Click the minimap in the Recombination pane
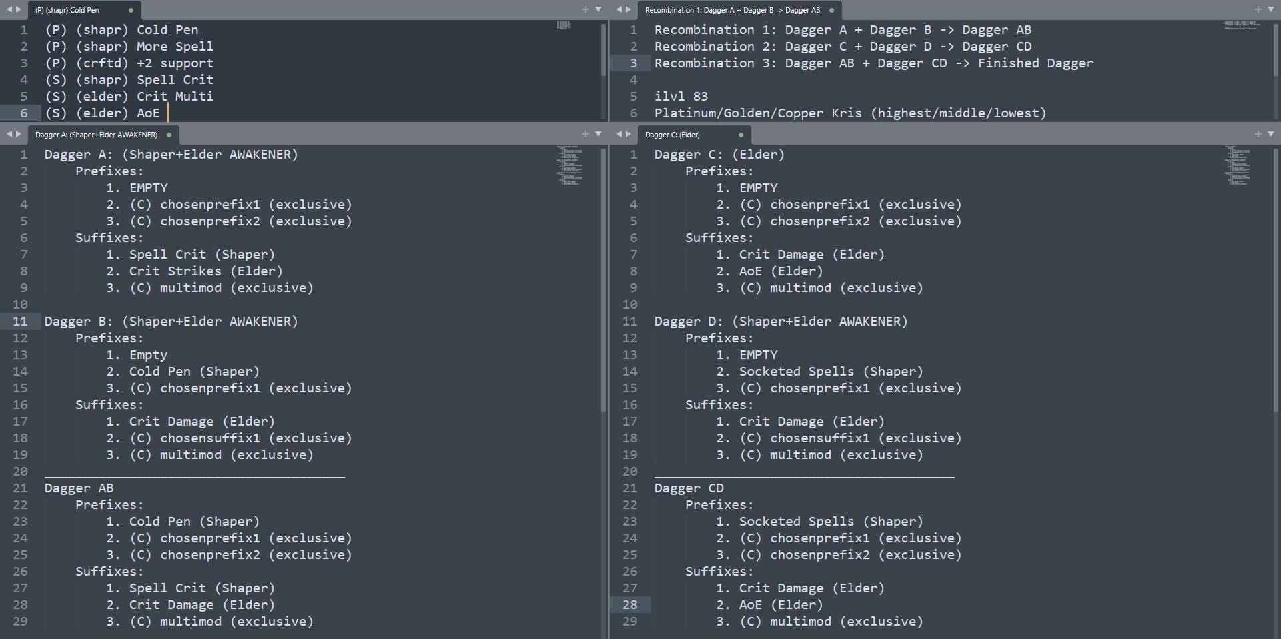This screenshot has height=639, width=1281. [x=1242, y=25]
